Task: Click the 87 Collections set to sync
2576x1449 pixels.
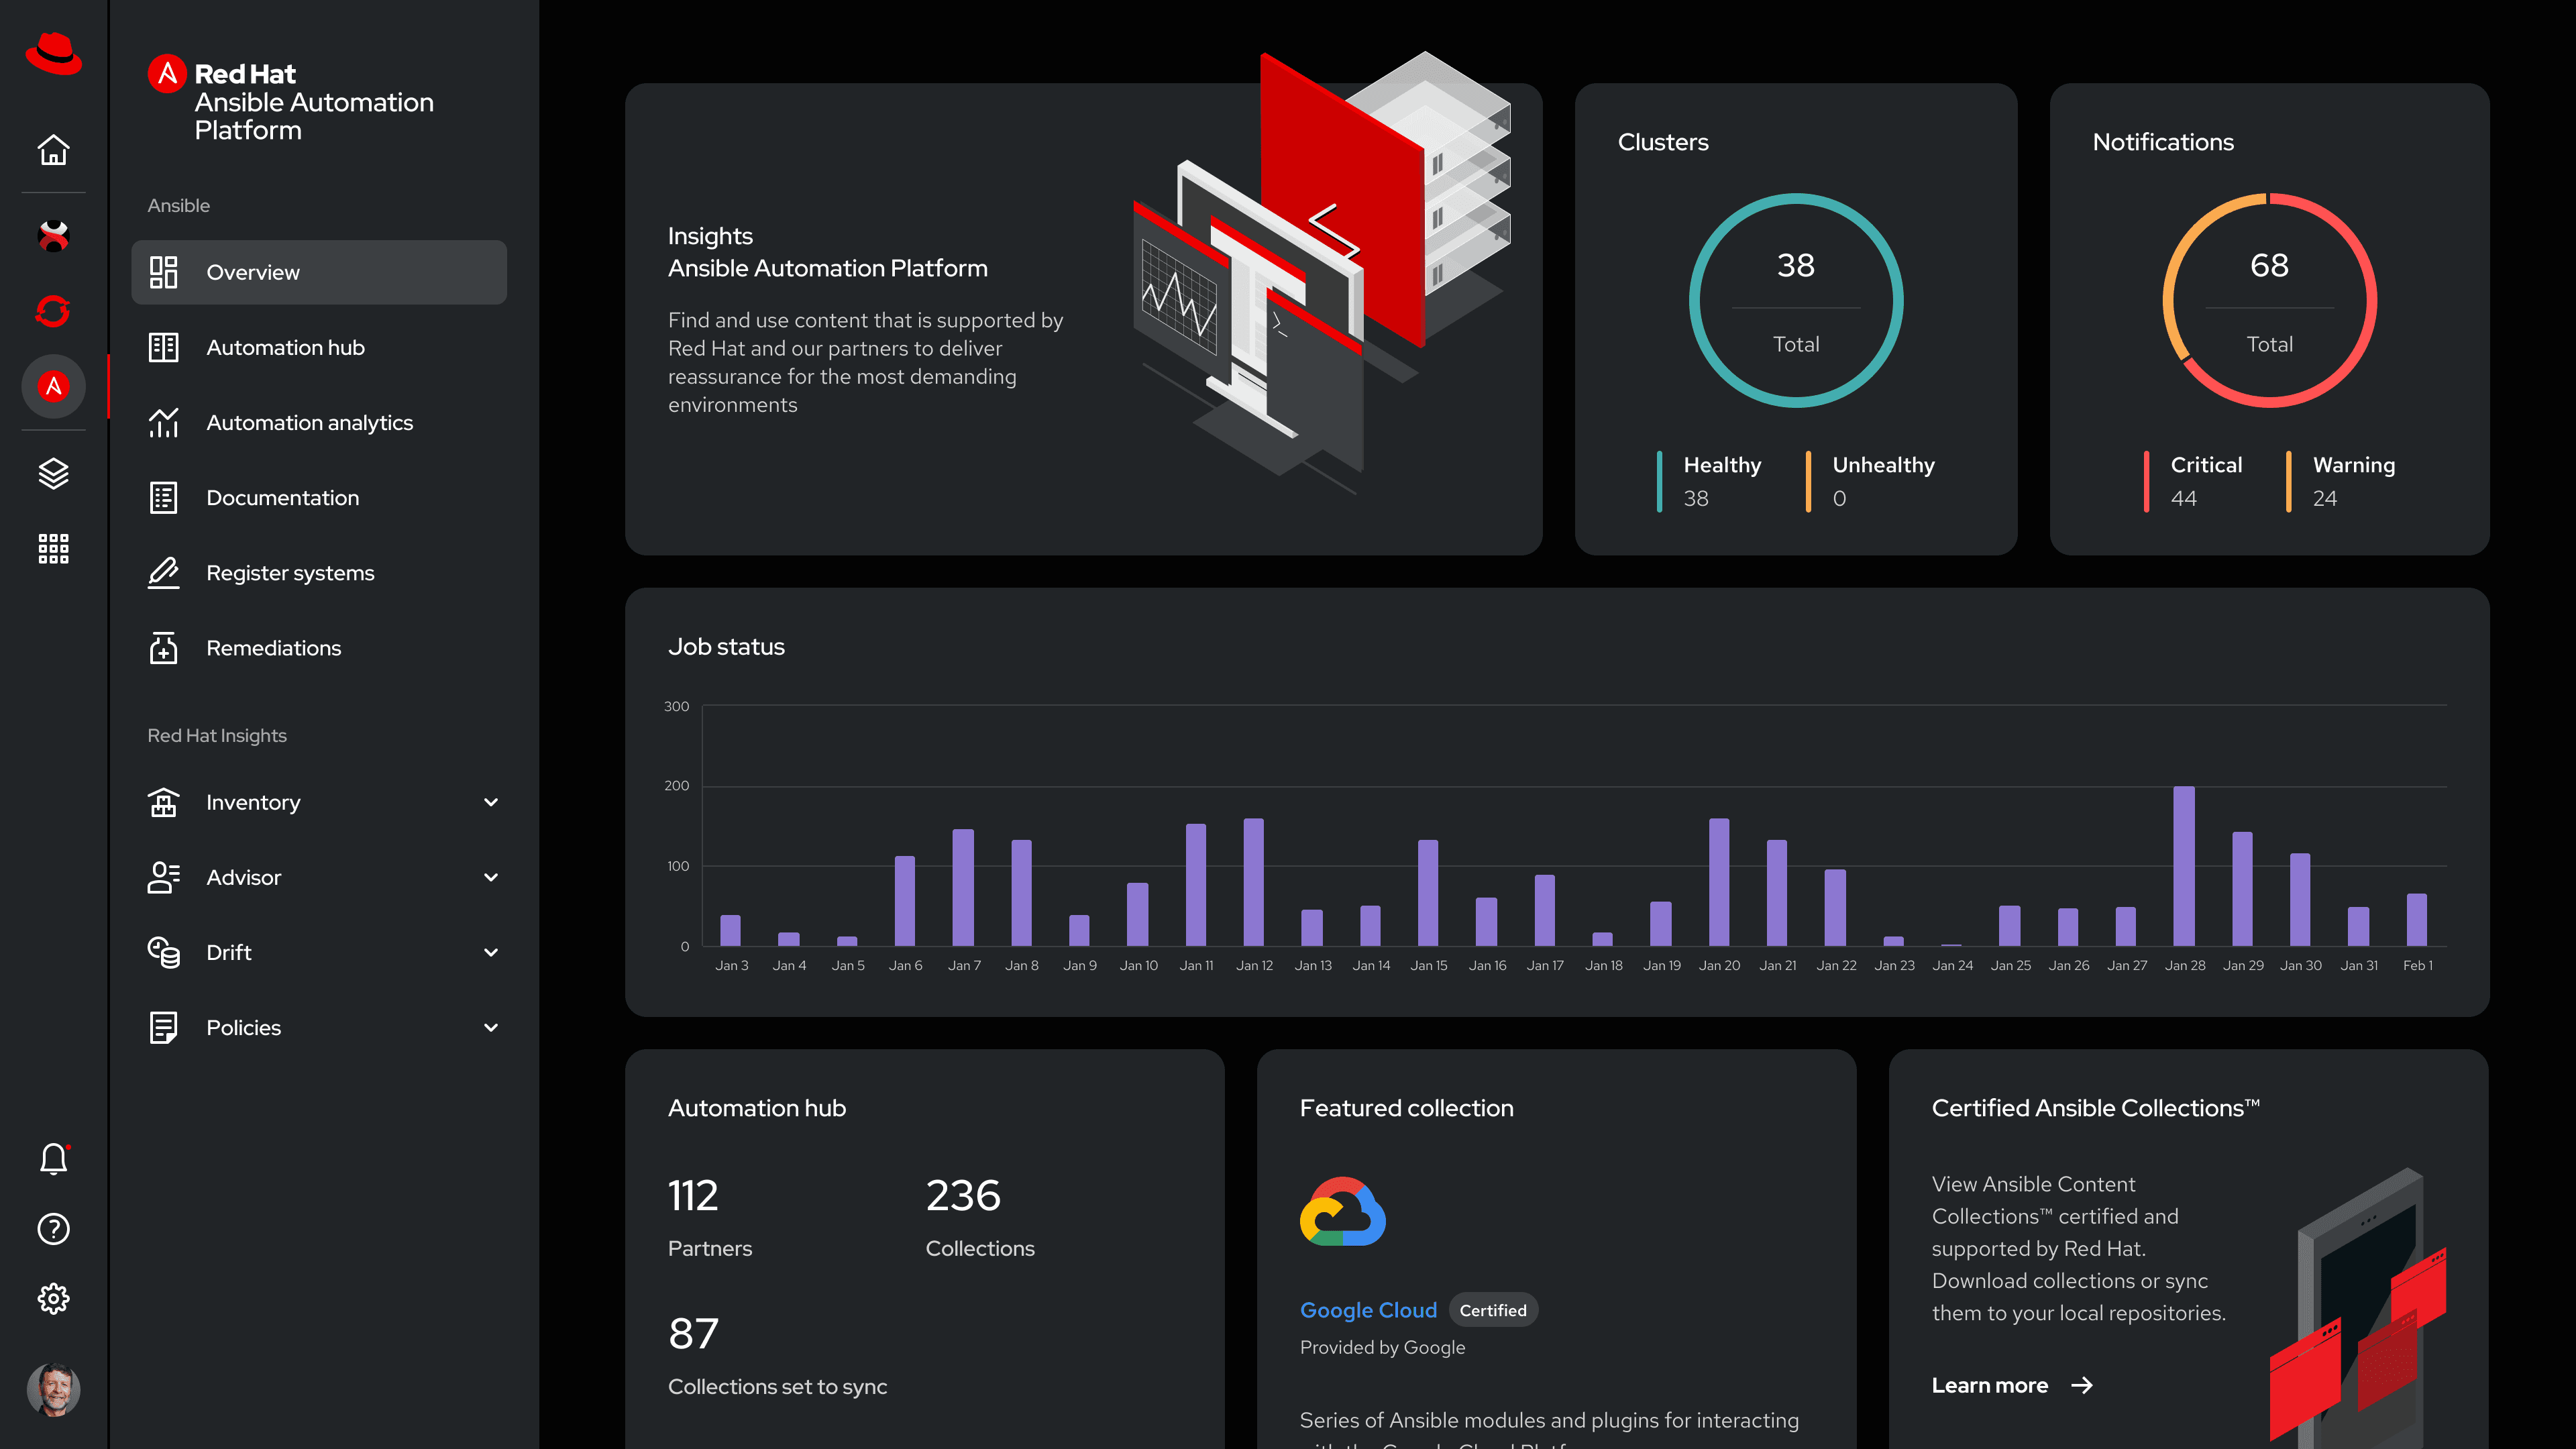Action: coord(693,1333)
